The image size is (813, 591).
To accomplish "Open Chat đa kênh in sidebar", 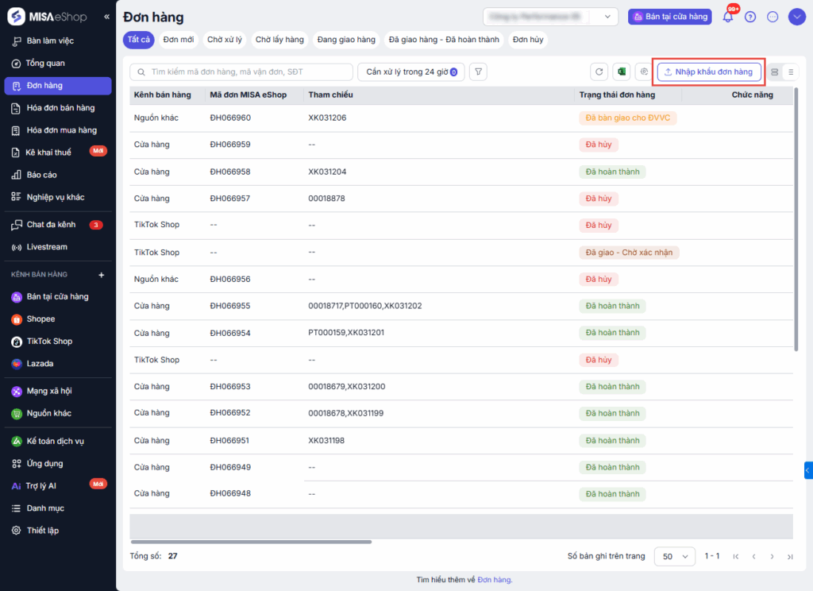I will 51,225.
